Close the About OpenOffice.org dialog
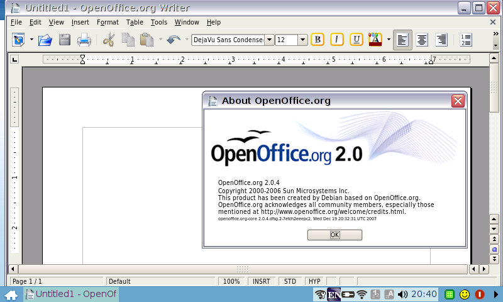The width and height of the screenshot is (503, 302). point(458,101)
